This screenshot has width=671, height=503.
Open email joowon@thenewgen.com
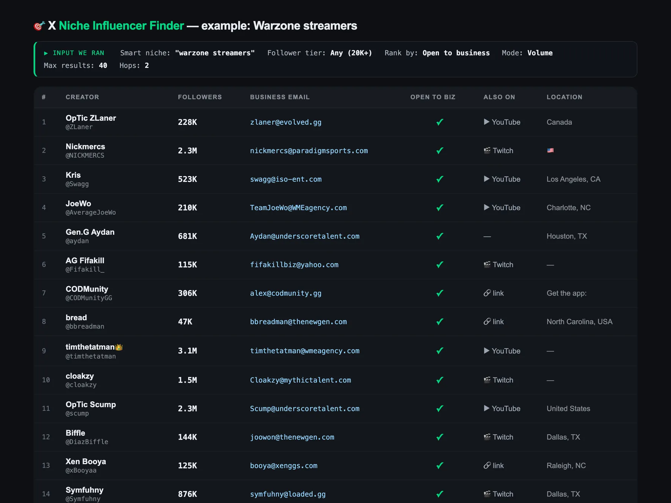pos(292,437)
